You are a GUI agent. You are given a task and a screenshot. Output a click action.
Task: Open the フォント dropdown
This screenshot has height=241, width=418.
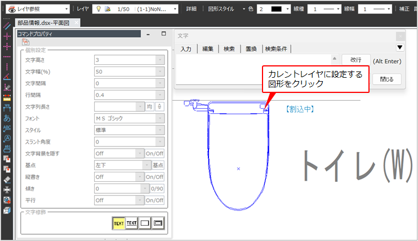coord(129,118)
